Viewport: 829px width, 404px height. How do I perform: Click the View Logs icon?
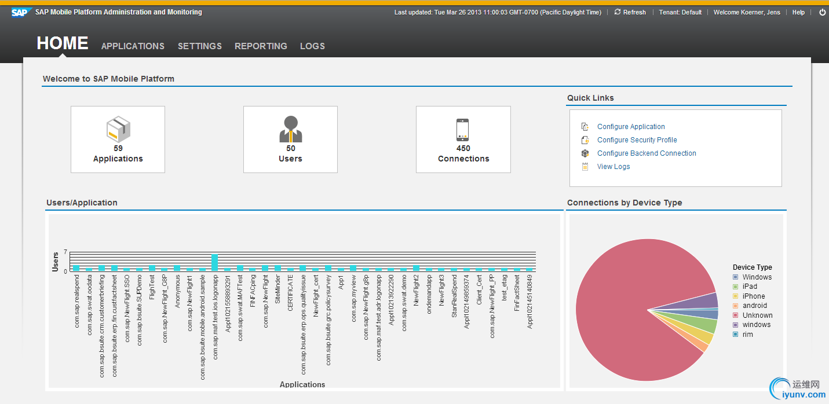(x=585, y=167)
